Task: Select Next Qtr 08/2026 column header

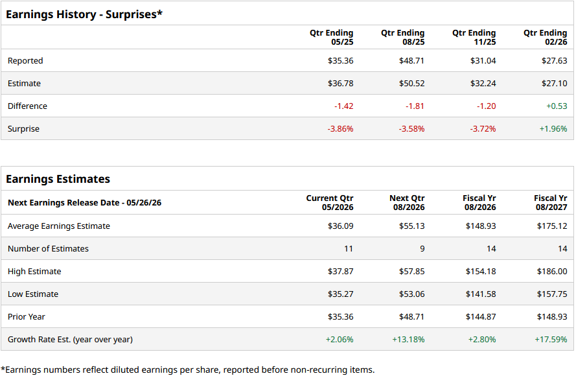Action: click(x=406, y=203)
